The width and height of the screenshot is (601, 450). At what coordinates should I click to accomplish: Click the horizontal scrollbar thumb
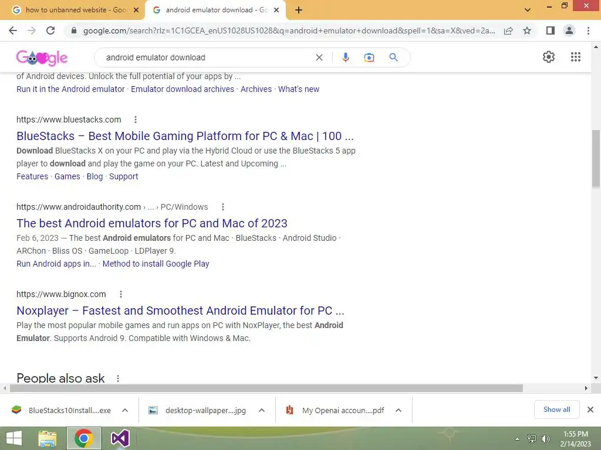(x=266, y=388)
